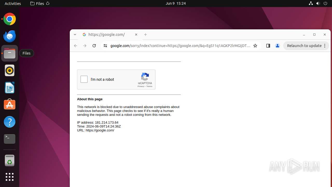
Task: Reload the current page
Action: tap(94, 46)
